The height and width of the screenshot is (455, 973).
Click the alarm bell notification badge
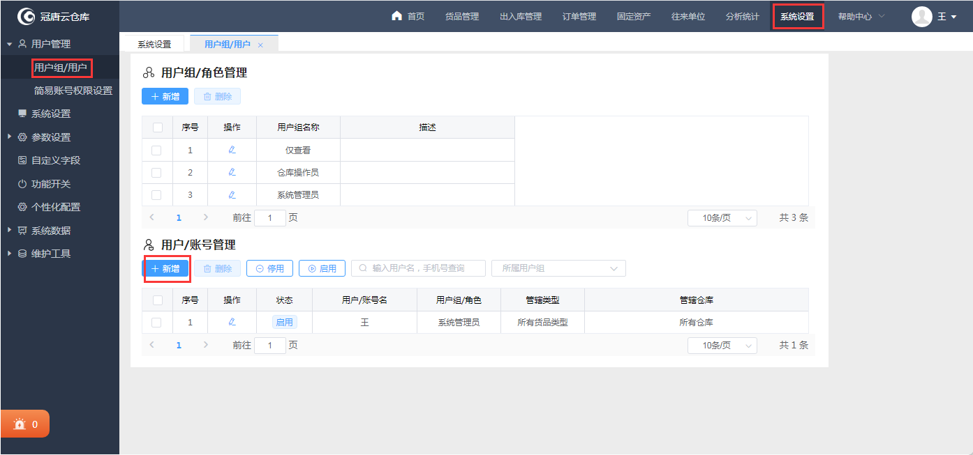[25, 424]
